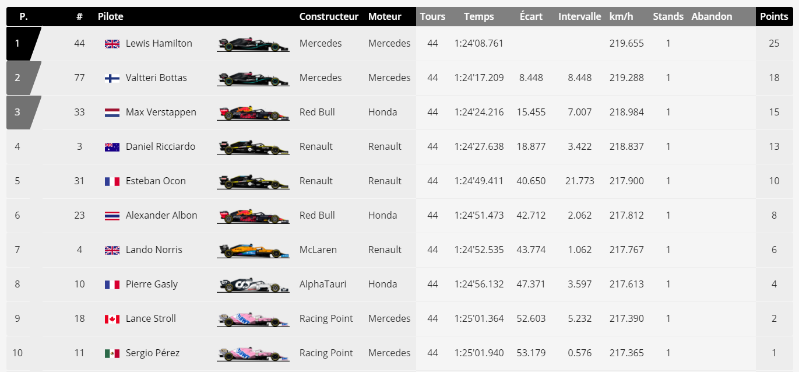The width and height of the screenshot is (799, 372).
Task: Click the Écart column header
Action: 531,16
